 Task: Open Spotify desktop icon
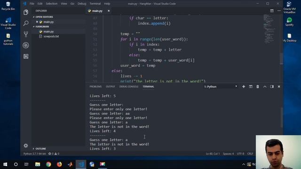pos(289,22)
